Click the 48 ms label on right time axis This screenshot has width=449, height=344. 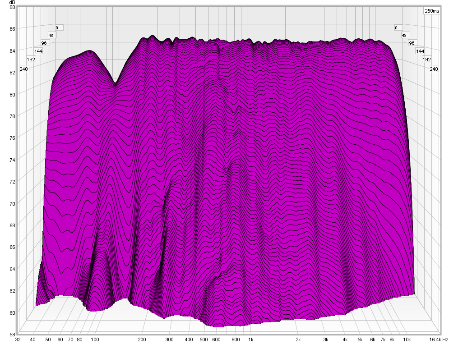coord(404,36)
